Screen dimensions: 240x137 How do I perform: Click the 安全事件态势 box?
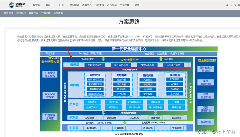173,65
